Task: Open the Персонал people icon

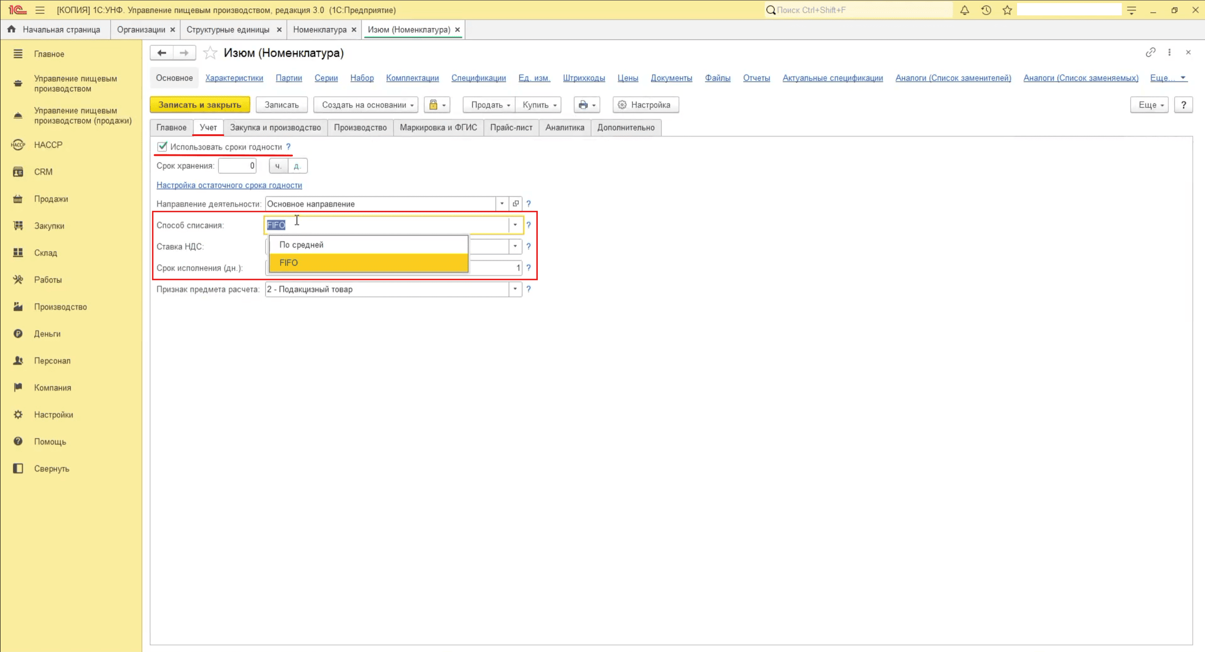Action: [x=18, y=361]
